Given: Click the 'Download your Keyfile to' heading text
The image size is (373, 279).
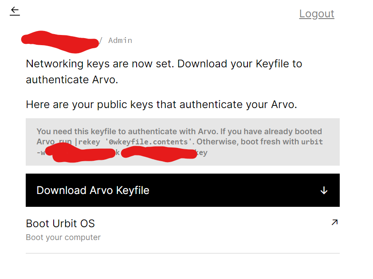Looking at the screenshot, I should (240, 64).
